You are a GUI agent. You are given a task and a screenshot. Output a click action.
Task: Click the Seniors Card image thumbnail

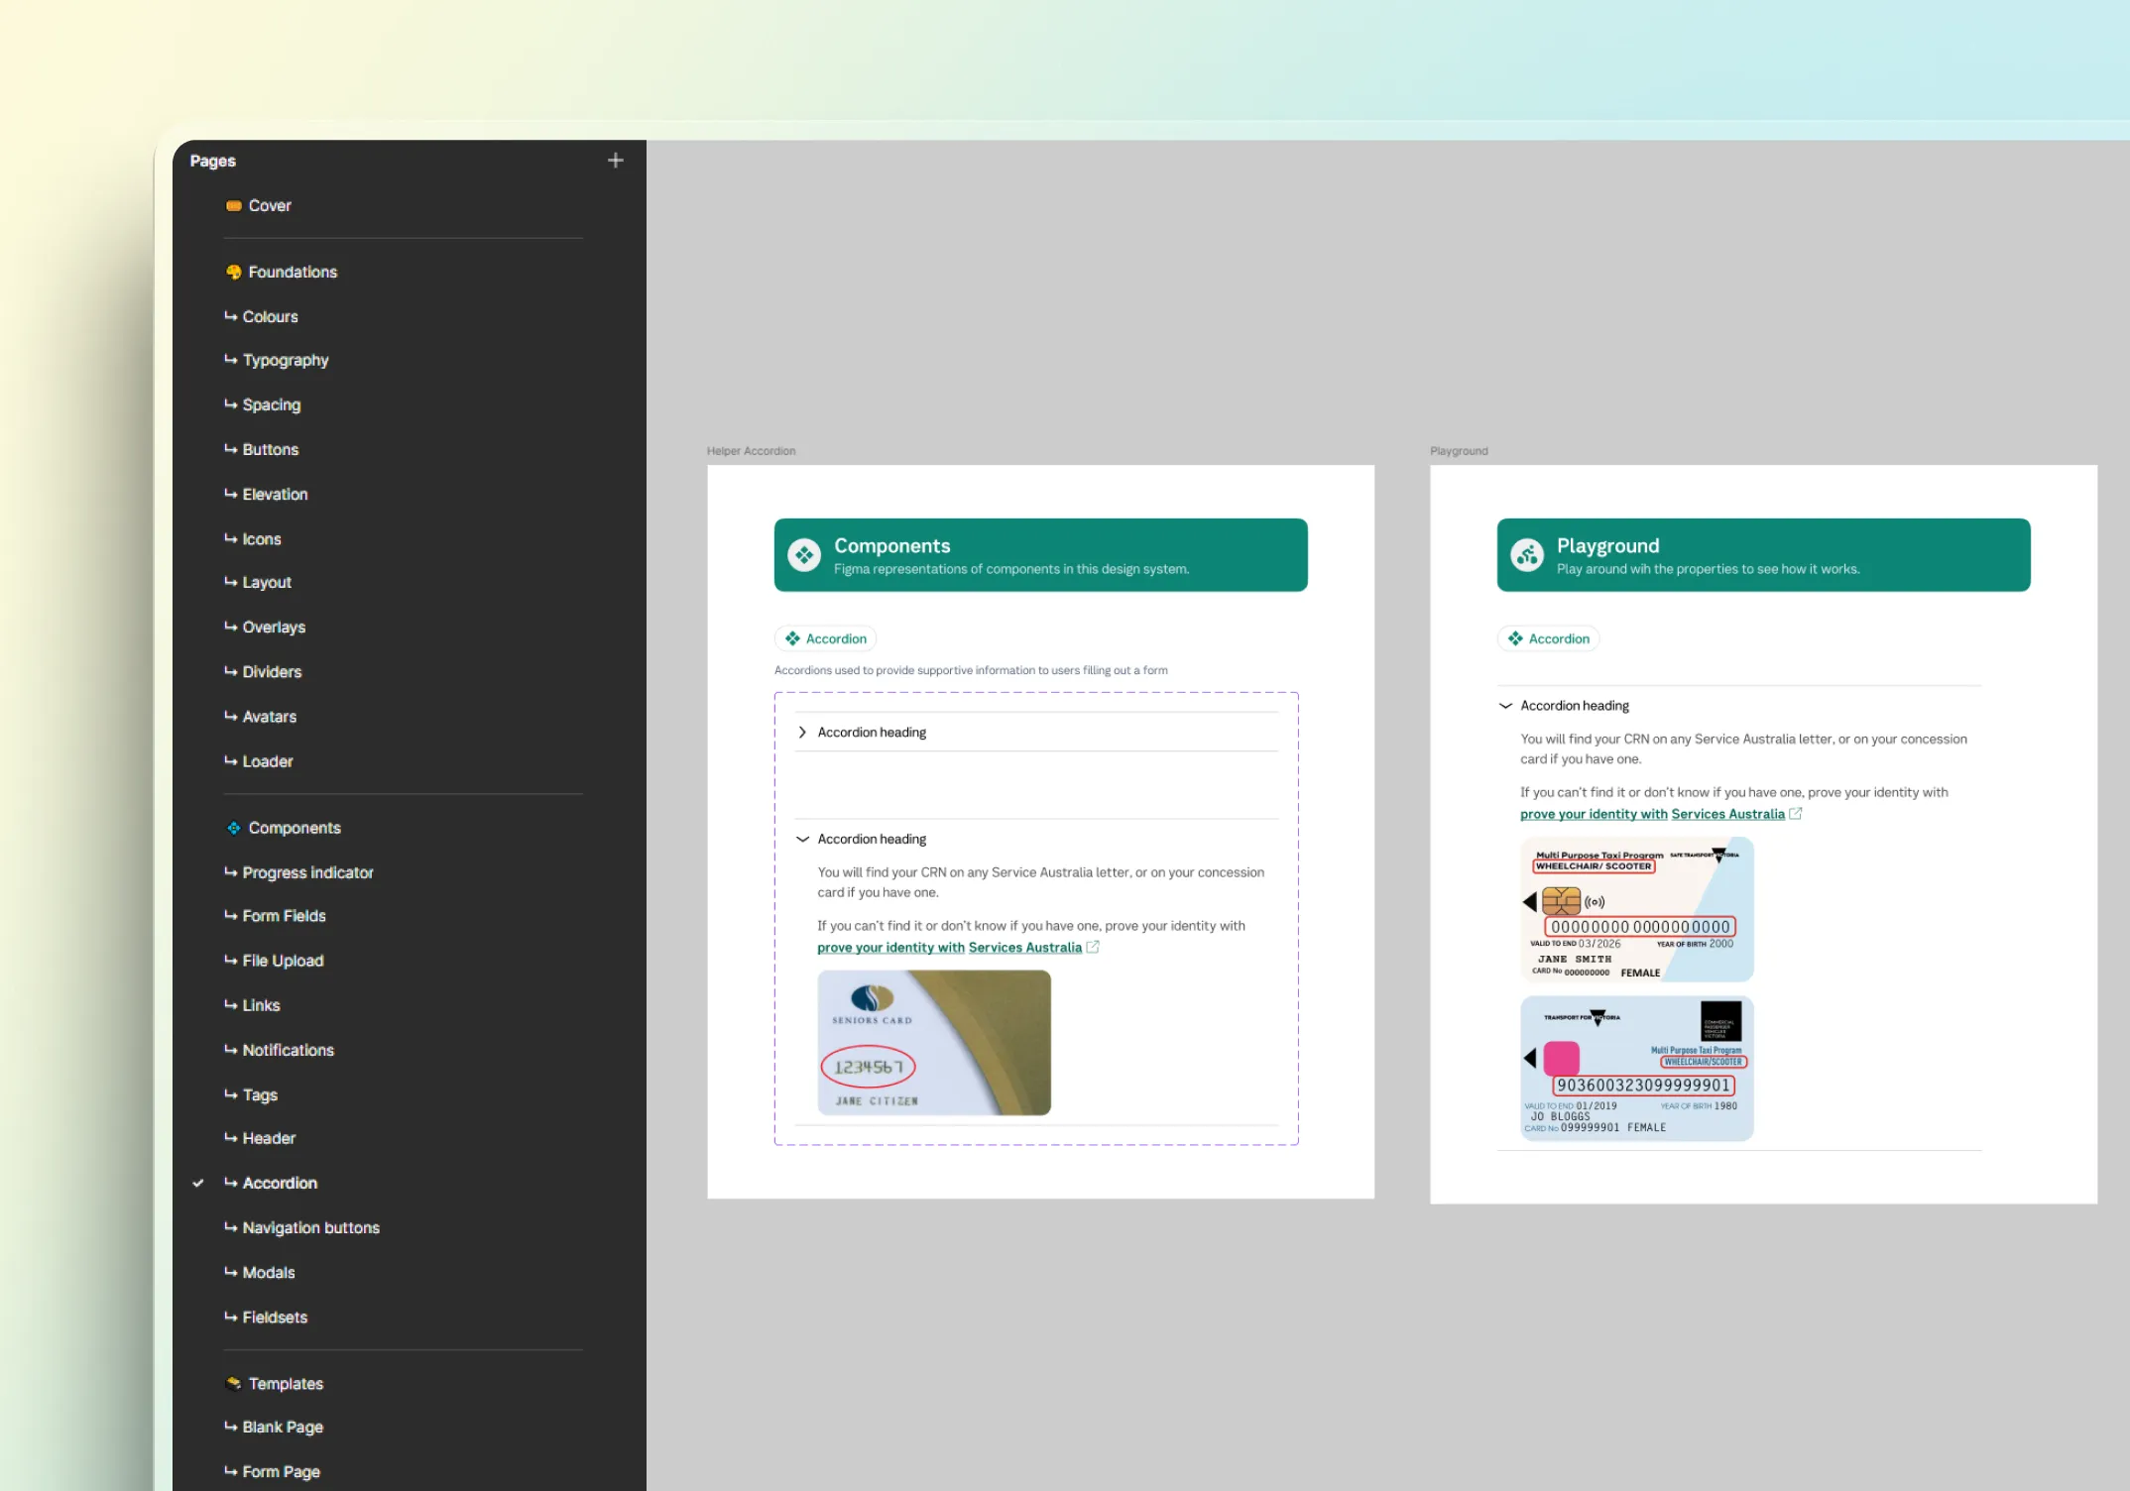[x=933, y=1043]
